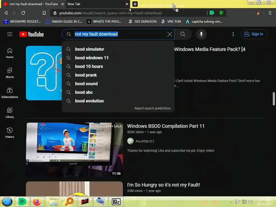Image resolution: width=276 pixels, height=207 pixels.
Task: Select suggestion bsod windows 11
Action: tap(118, 58)
